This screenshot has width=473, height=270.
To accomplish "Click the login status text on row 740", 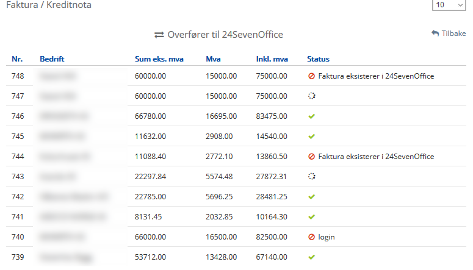I will [327, 237].
